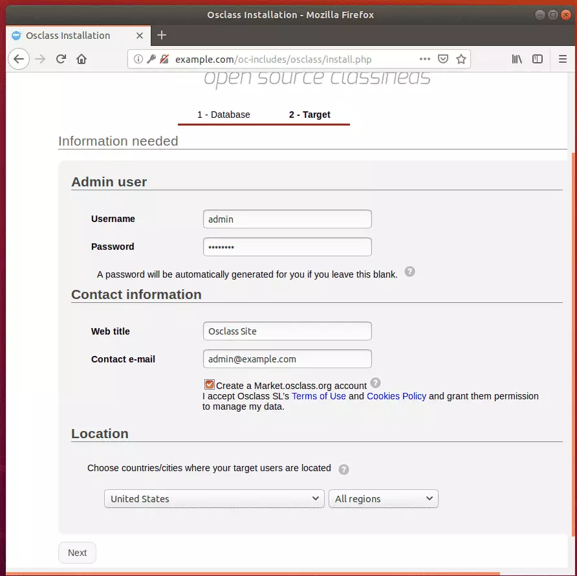Screen dimensions: 577x576
Task: Open the Firefox hamburger menu
Action: pyautogui.click(x=562, y=59)
